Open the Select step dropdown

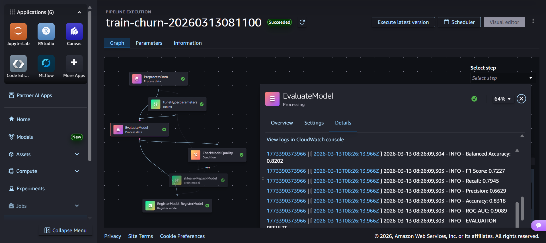click(x=503, y=78)
